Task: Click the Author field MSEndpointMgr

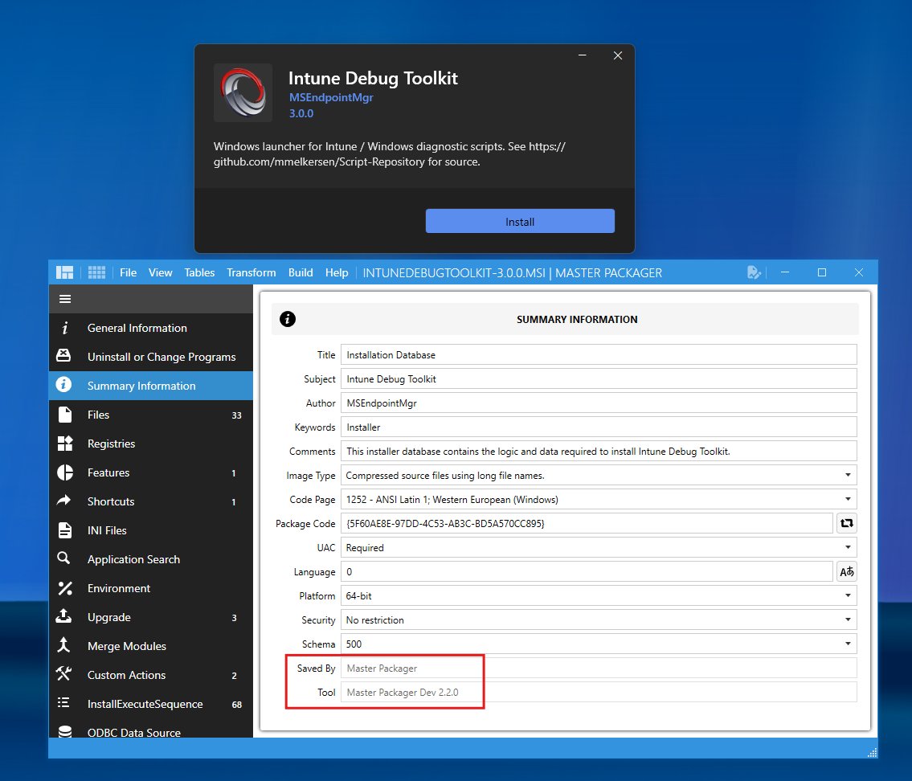Action: point(599,403)
